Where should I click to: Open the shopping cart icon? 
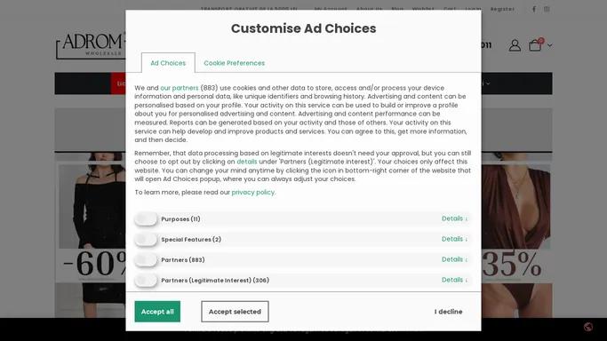point(535,45)
